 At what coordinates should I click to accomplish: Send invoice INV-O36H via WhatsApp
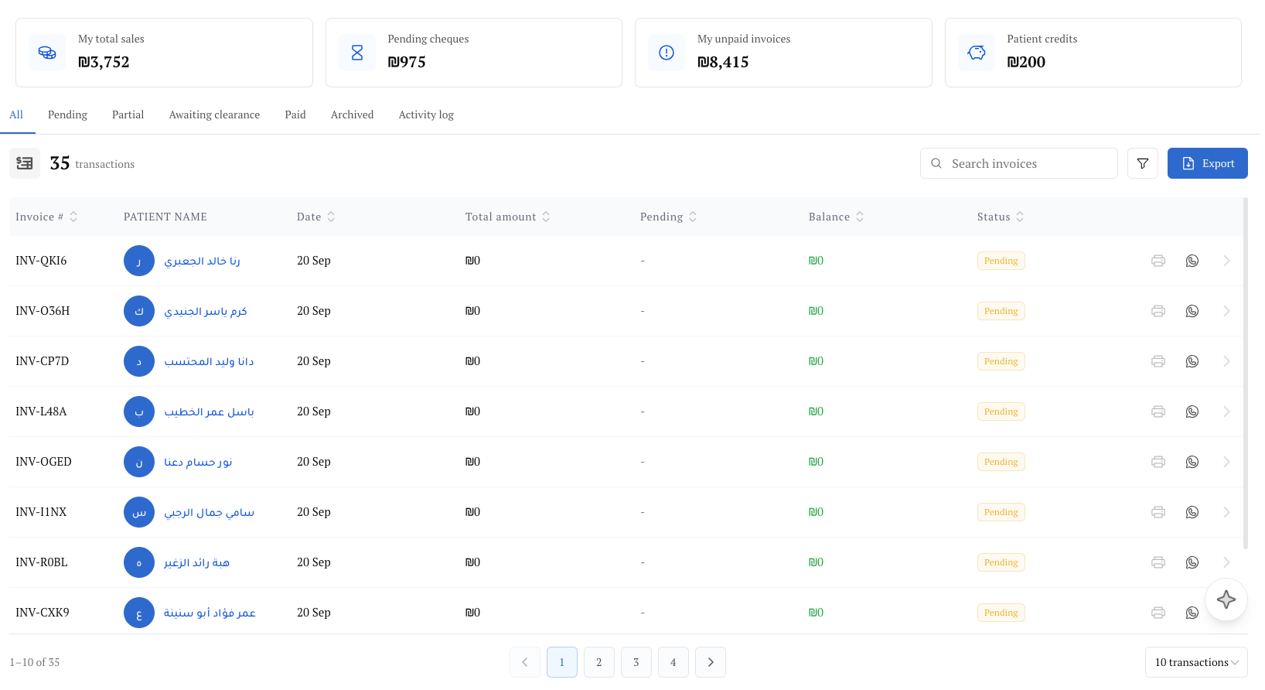pyautogui.click(x=1192, y=311)
